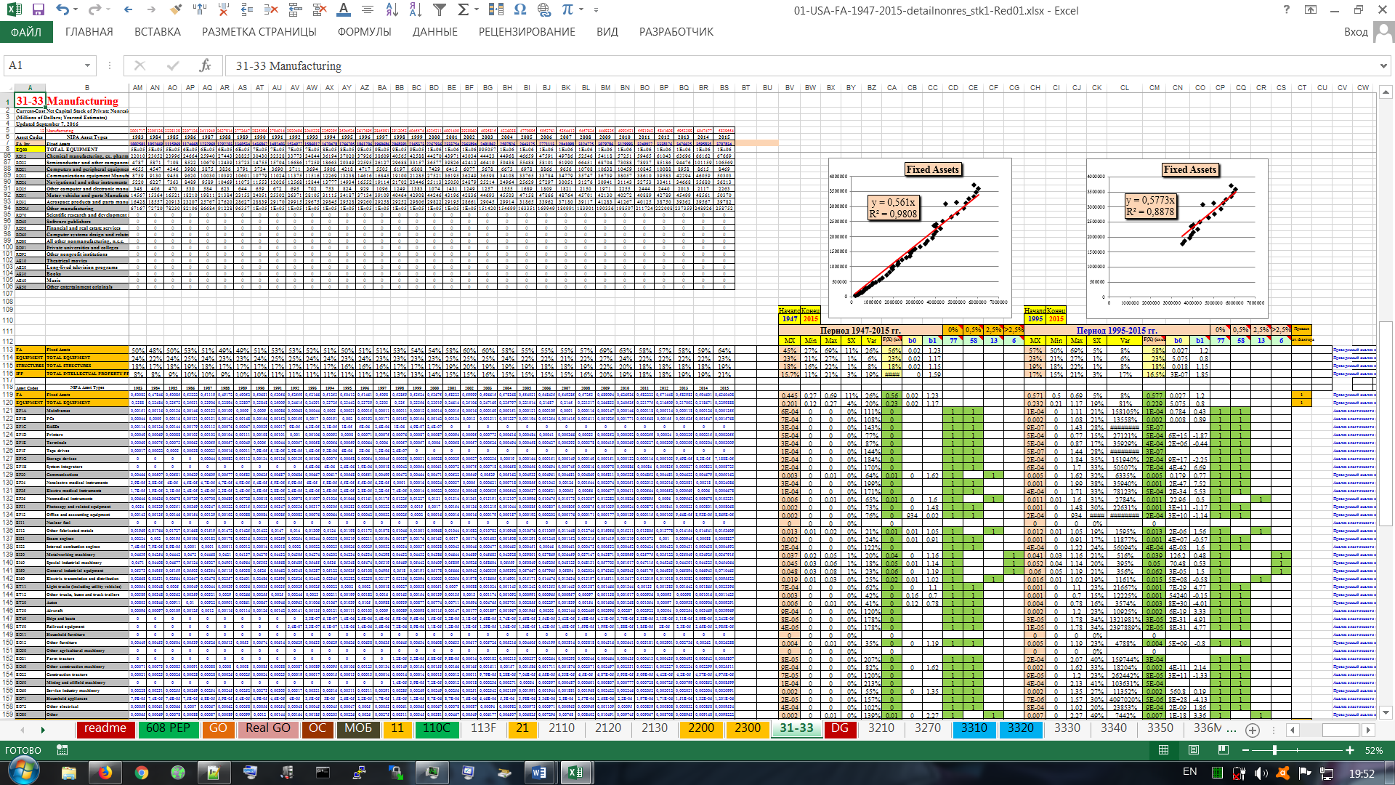The height and width of the screenshot is (785, 1395).
Task: Click the insert function fx button
Action: 206,65
